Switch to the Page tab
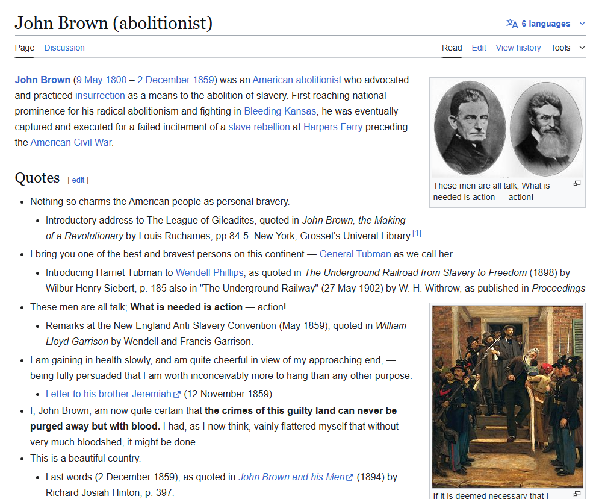 [25, 48]
